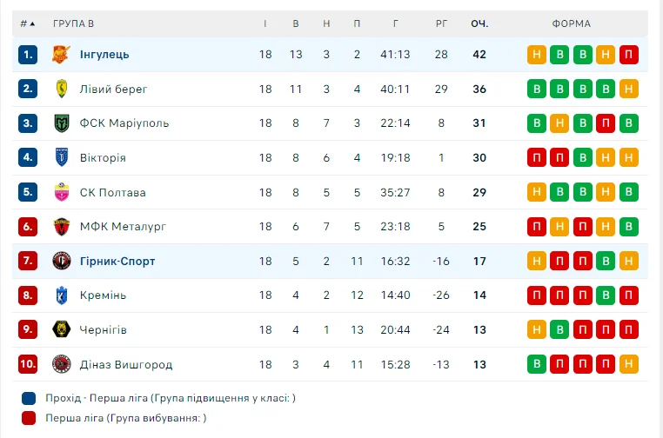
Task: Open the Інгулець team name link
Action: [x=104, y=54]
